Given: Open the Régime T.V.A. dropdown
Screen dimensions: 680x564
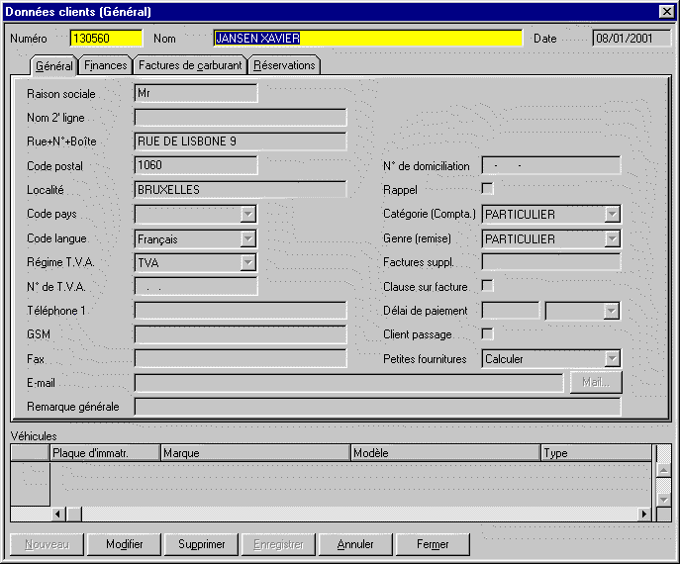Looking at the screenshot, I should point(248,263).
